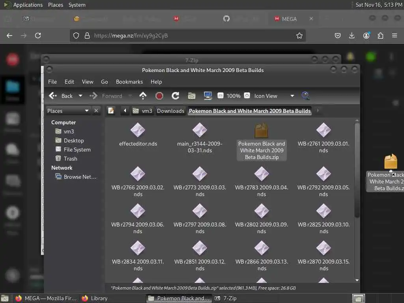The width and height of the screenshot is (404, 303).
Task: Click the scrollbar down arrow
Action: point(357,280)
